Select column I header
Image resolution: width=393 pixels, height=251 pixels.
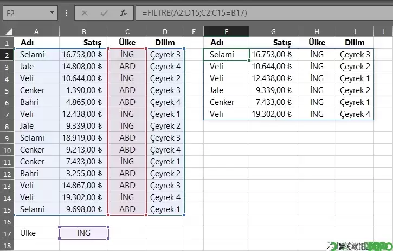(355, 31)
